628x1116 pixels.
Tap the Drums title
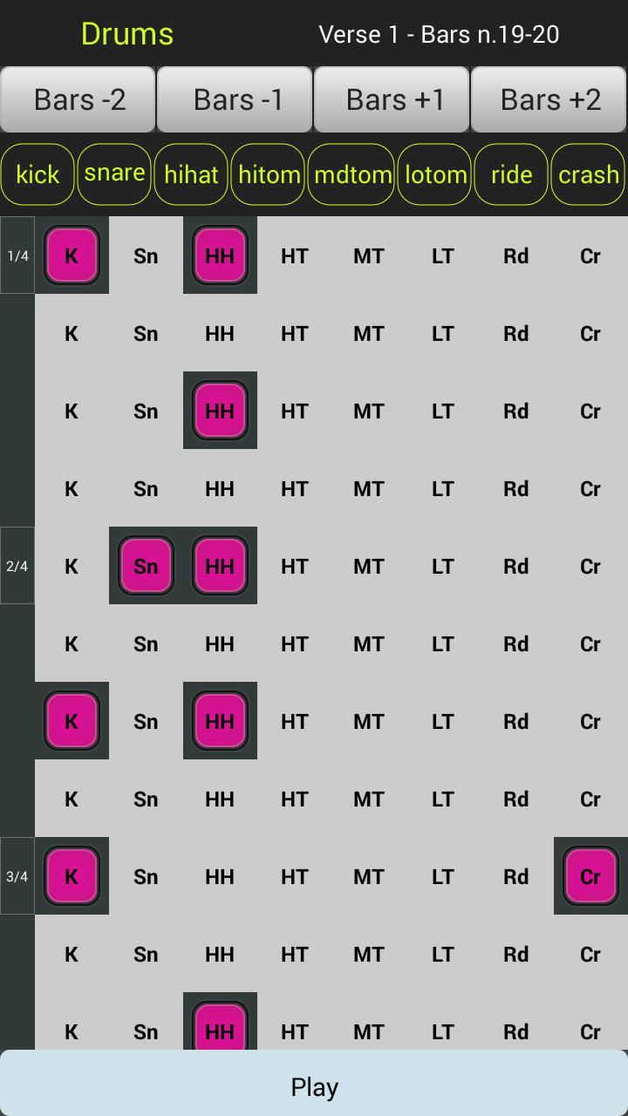[x=127, y=34]
